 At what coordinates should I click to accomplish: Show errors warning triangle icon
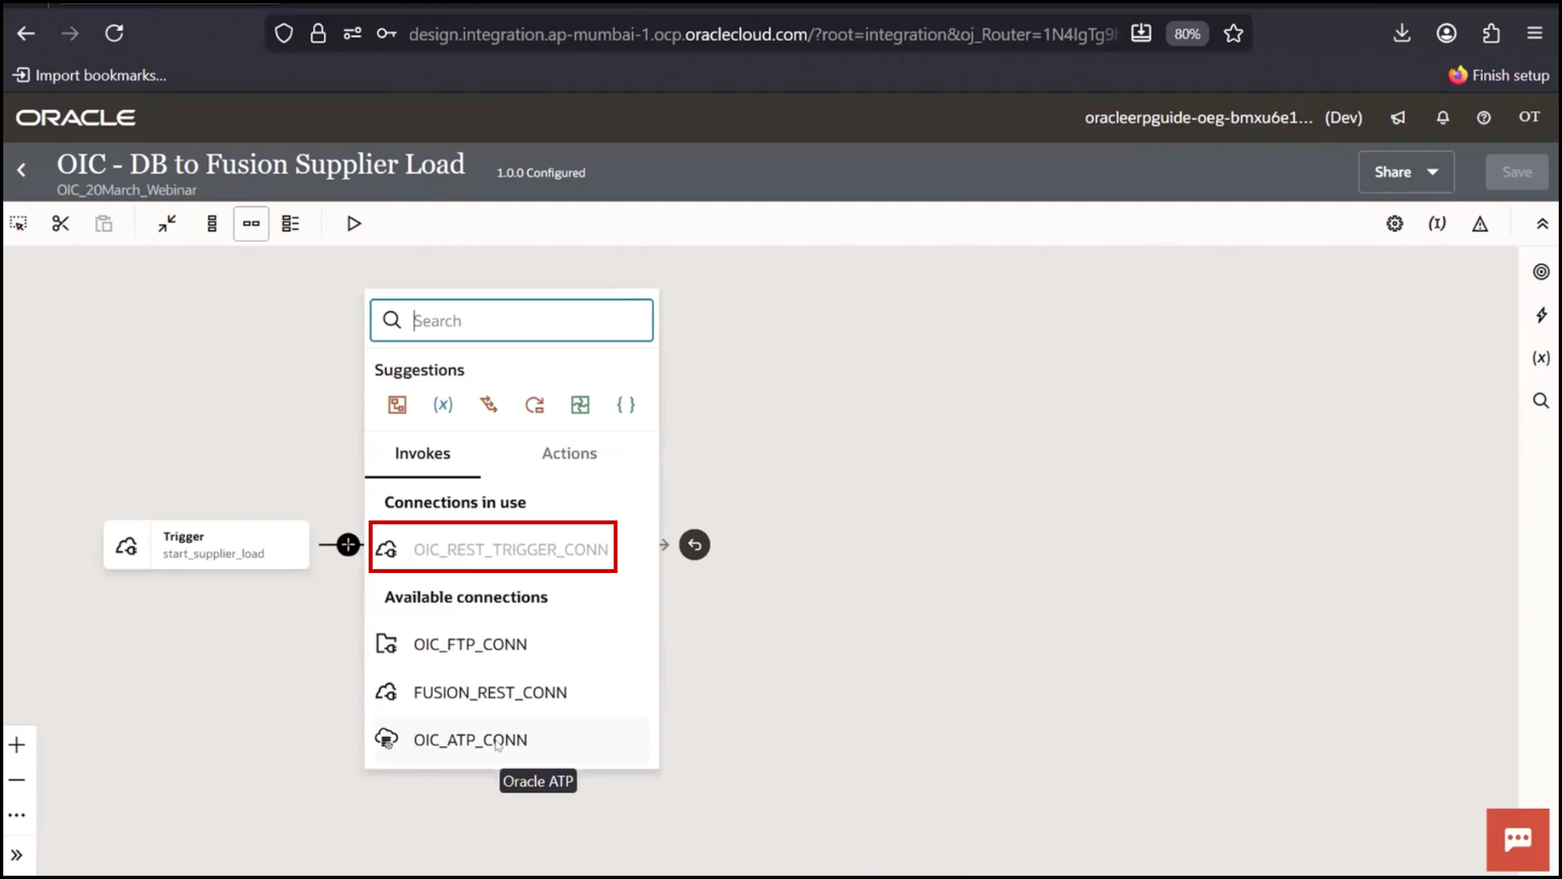[x=1480, y=223]
